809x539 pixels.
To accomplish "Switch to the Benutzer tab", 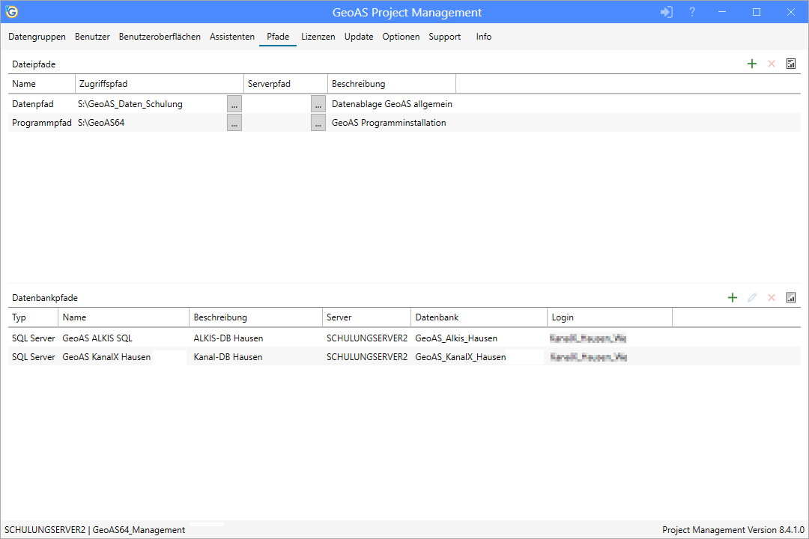I will pyautogui.click(x=92, y=37).
